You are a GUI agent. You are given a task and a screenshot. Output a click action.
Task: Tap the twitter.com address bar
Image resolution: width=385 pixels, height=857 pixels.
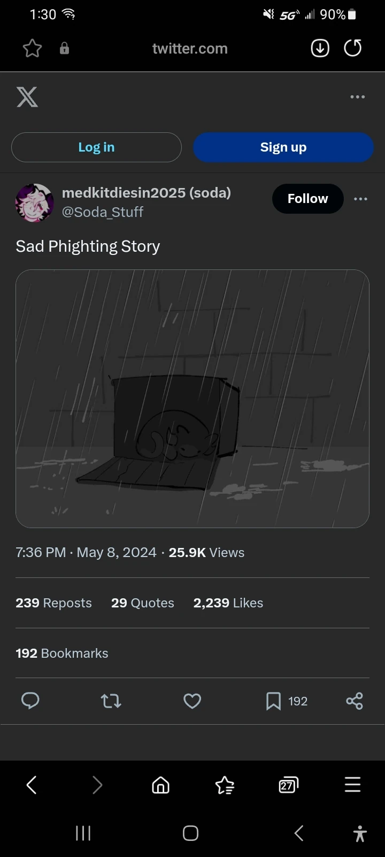(190, 48)
